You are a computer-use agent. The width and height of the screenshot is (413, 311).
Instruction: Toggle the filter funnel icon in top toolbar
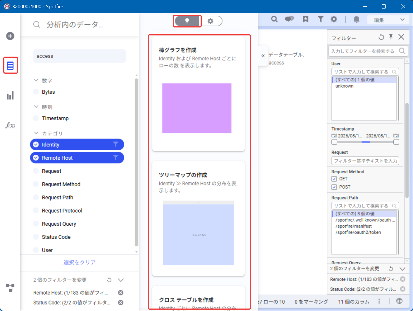point(321,19)
